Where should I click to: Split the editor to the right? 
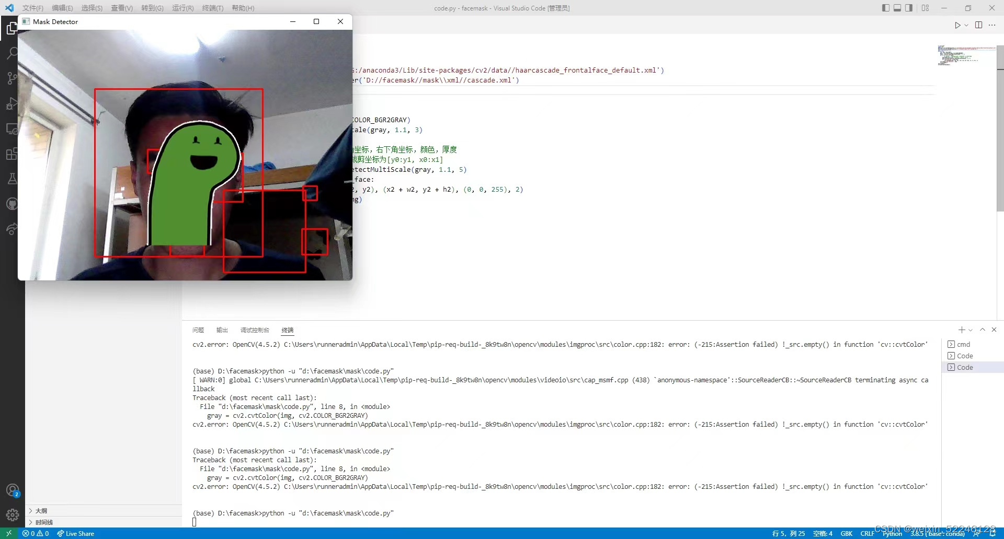point(978,25)
